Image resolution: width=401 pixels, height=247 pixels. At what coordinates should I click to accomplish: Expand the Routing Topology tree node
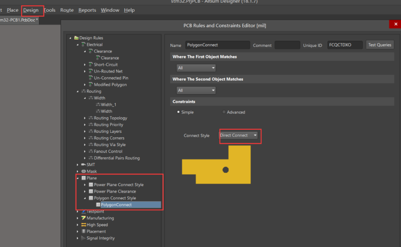click(85, 118)
